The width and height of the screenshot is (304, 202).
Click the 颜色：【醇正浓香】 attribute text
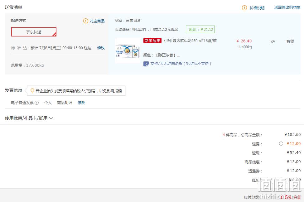pos(162,55)
